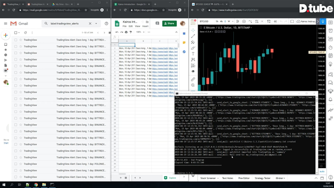This screenshot has width=334, height=188.
Task: Tick checkbox of the BITFINEX alert email
Action: [x=16, y=144]
